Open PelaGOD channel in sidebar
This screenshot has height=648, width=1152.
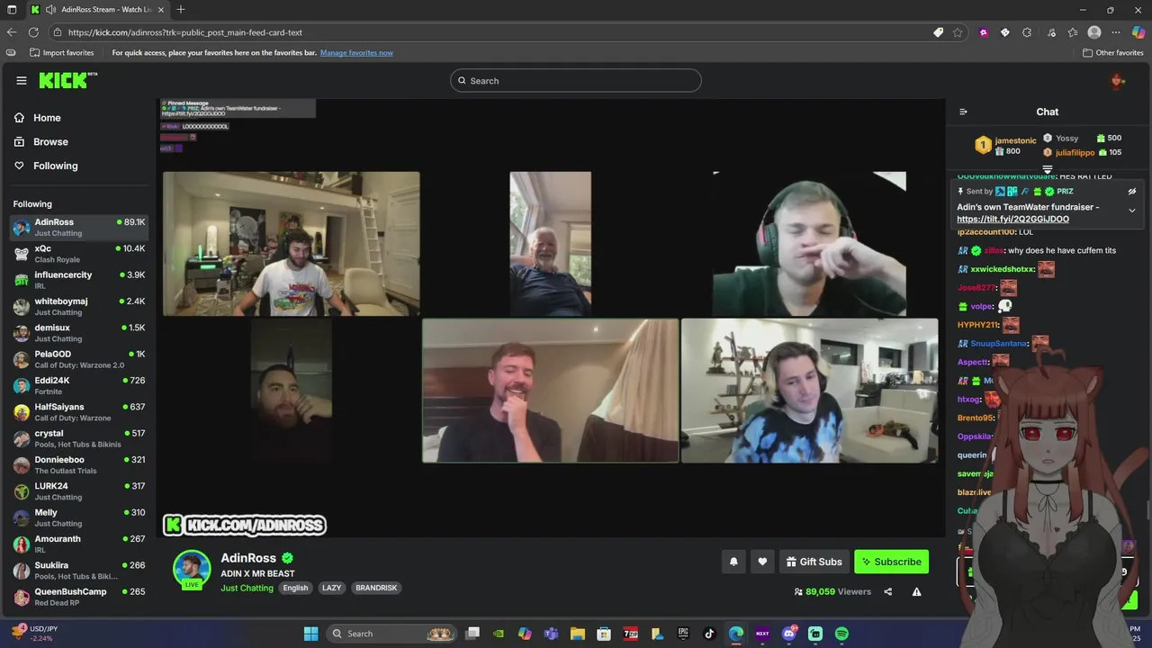tap(78, 359)
